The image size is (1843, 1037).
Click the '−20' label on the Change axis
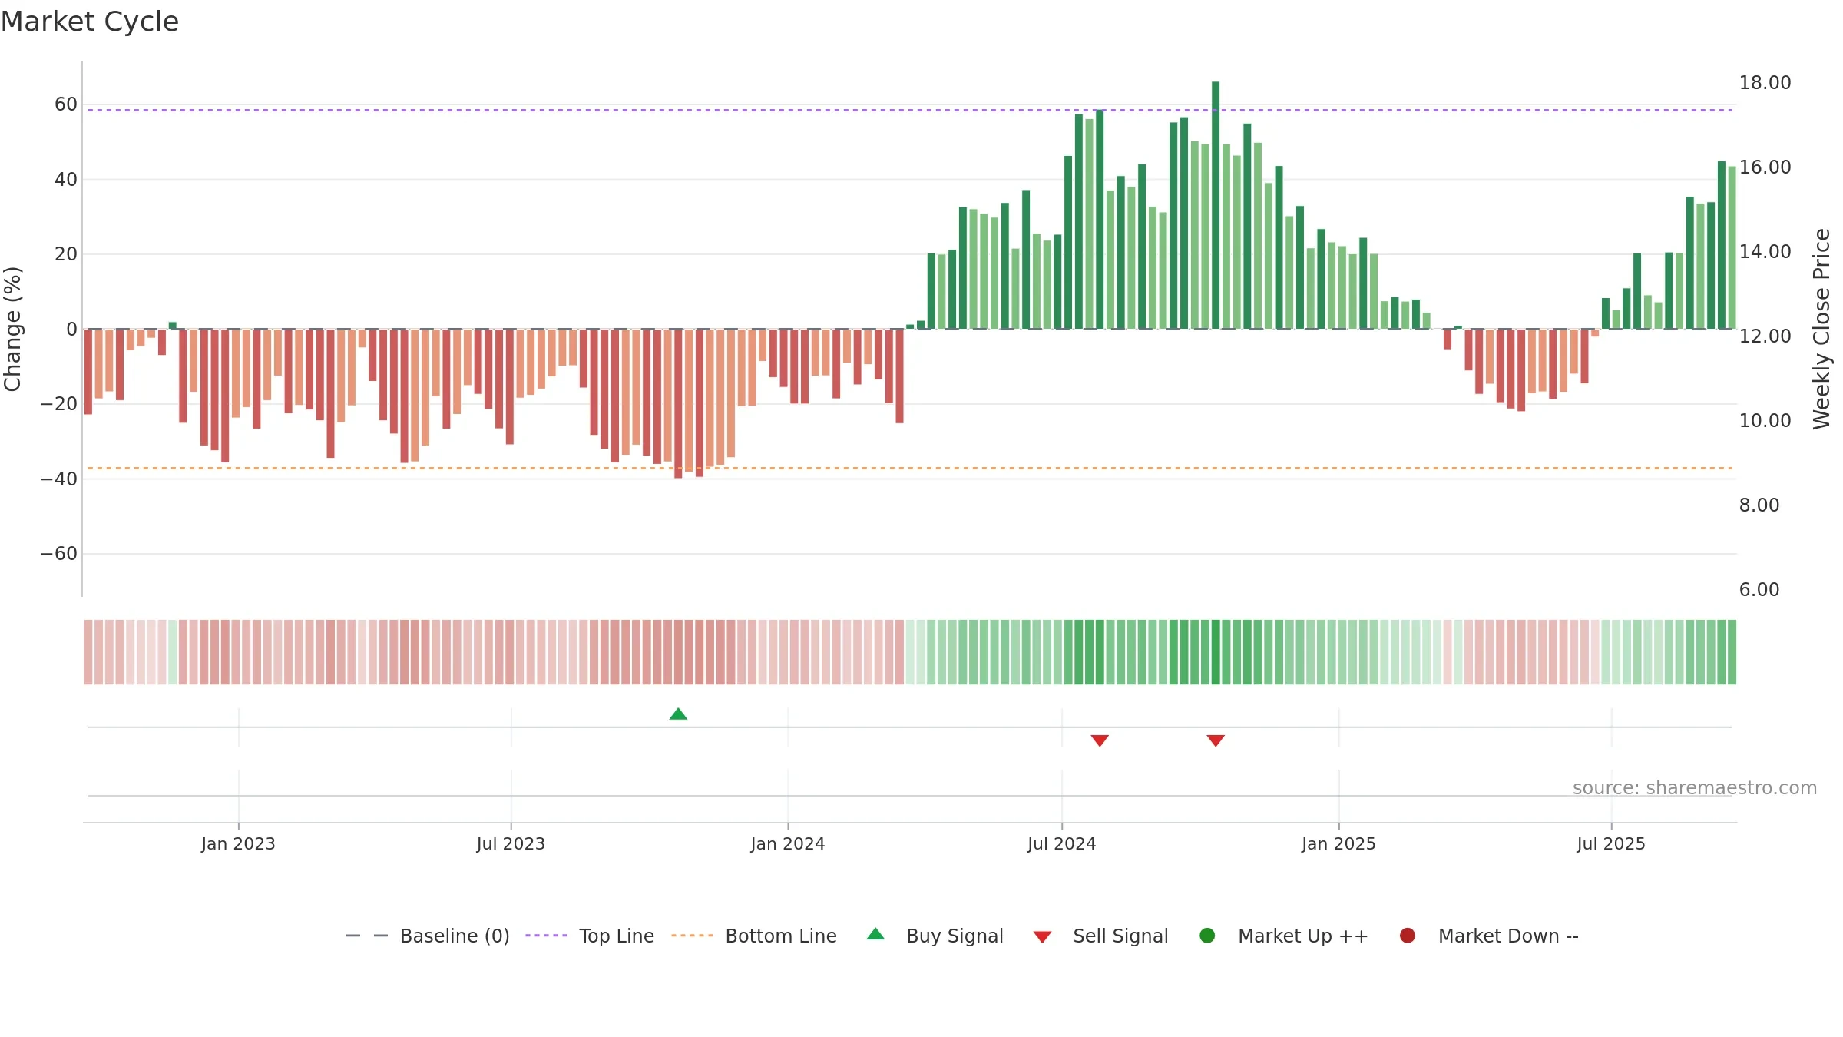click(59, 404)
